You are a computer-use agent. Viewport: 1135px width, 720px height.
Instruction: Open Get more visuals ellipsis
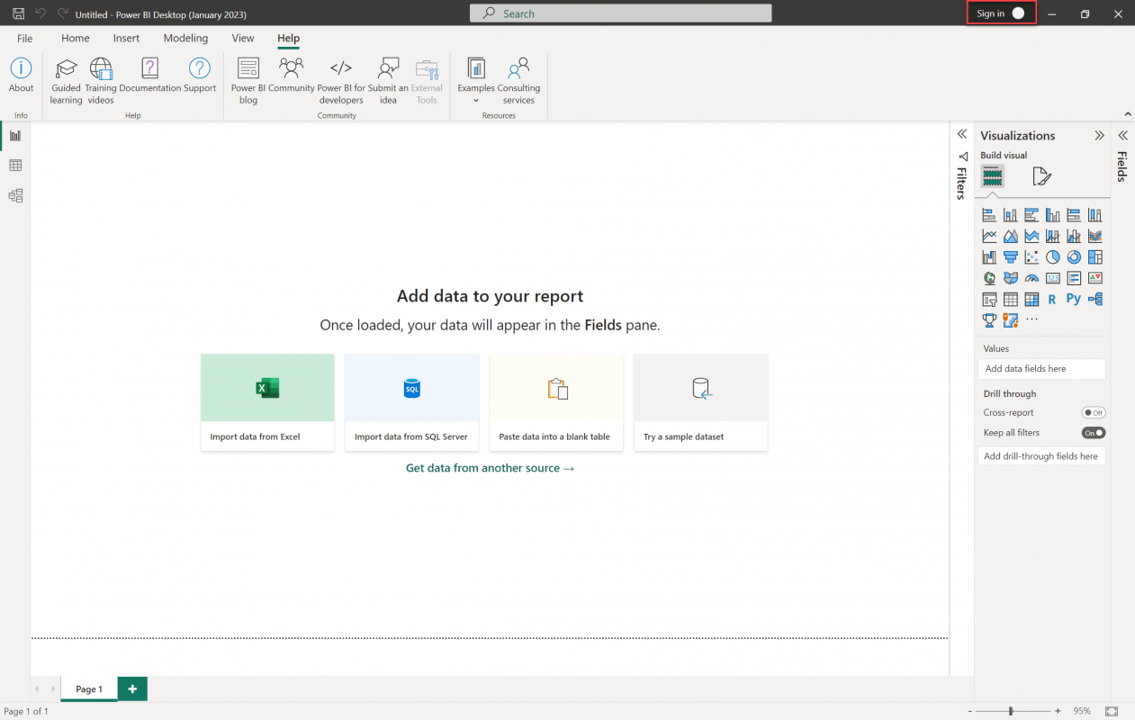(1031, 319)
